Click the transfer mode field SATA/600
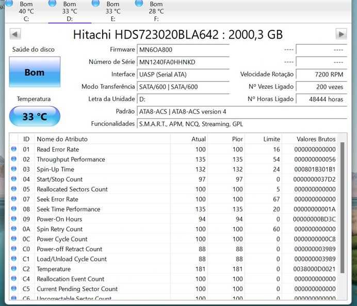 183,87
